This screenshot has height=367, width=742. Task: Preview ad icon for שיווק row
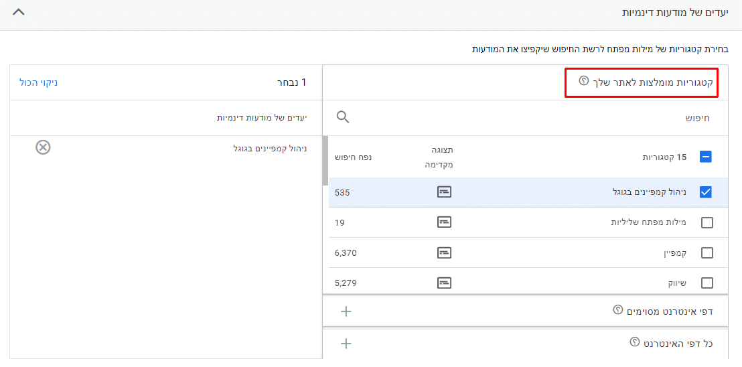444,283
